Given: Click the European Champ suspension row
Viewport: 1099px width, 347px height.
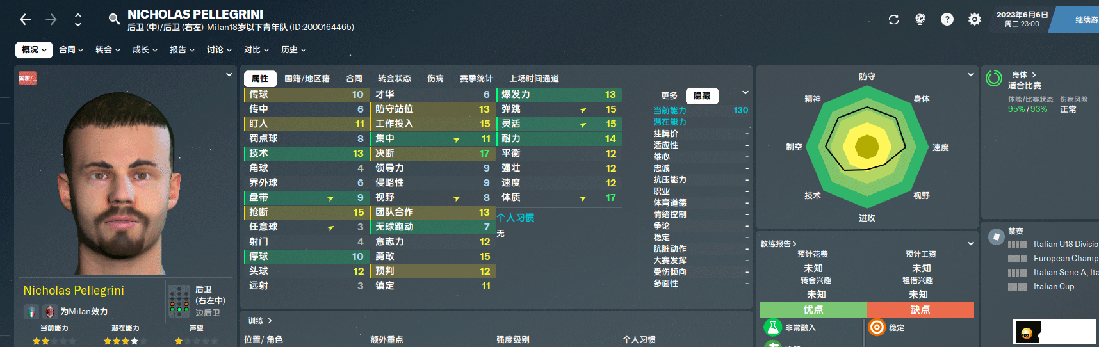Looking at the screenshot, I should click(x=1053, y=259).
